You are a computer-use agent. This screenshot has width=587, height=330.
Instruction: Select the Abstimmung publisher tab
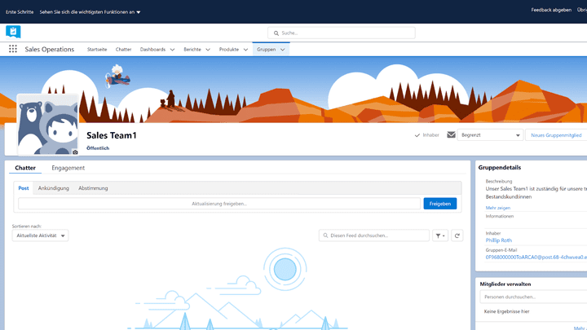pos(93,188)
